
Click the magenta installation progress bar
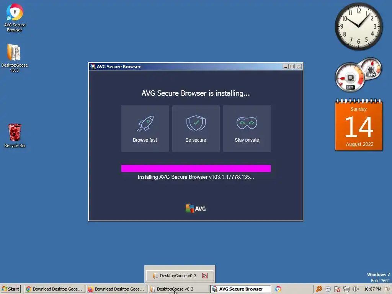(x=196, y=168)
